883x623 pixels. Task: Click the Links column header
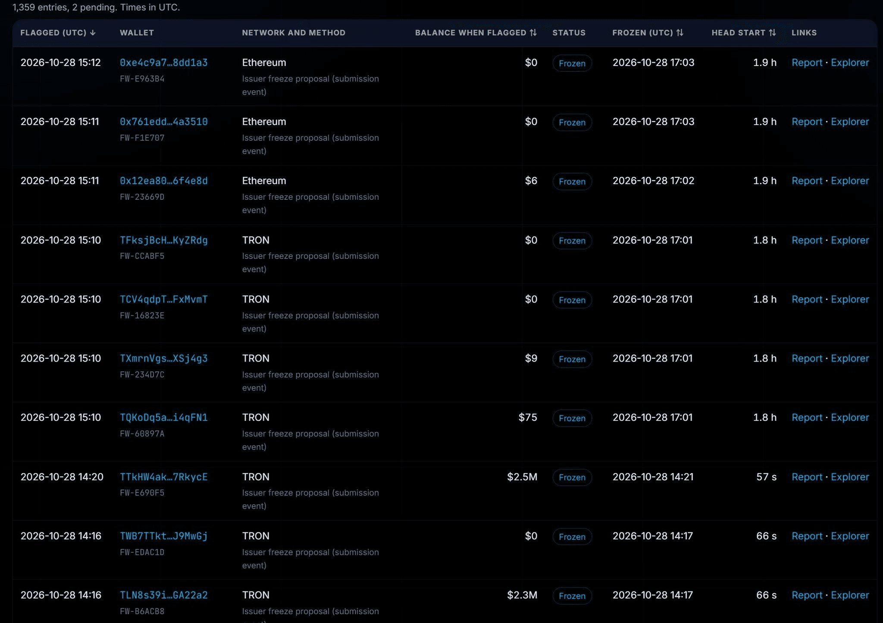click(x=804, y=33)
